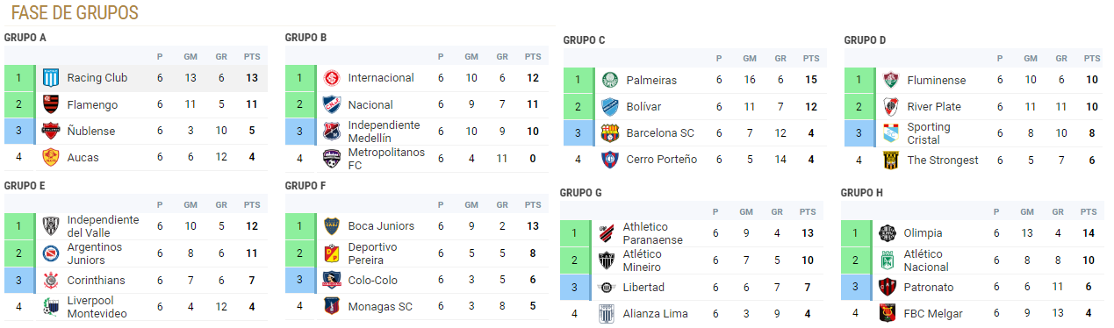Click the GRUPO G header label
Screen dimensions: 1114x328
[583, 193]
